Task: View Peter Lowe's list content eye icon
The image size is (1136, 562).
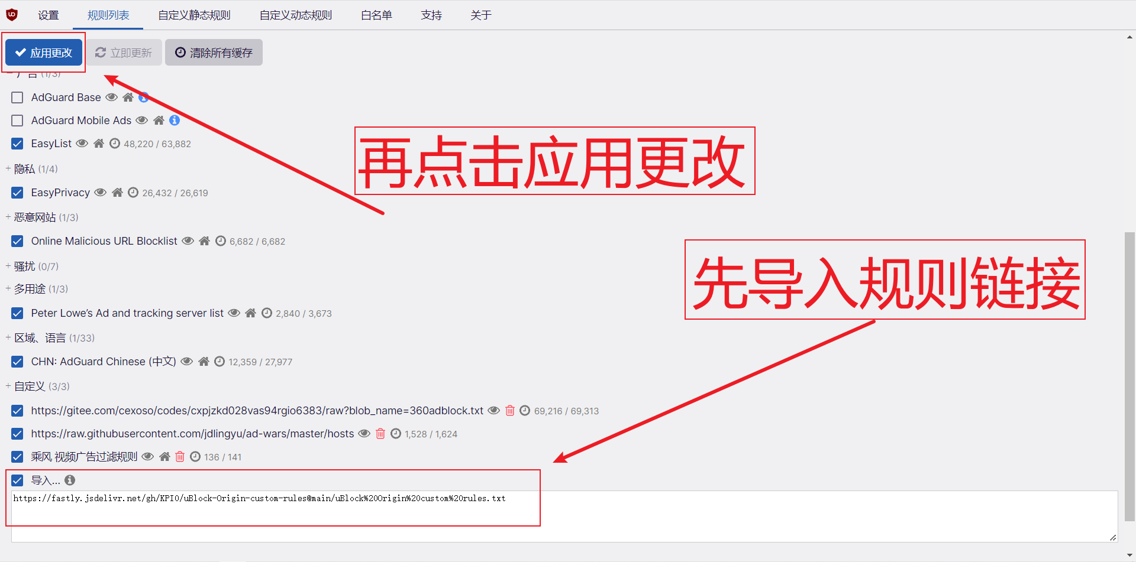Action: click(x=234, y=313)
